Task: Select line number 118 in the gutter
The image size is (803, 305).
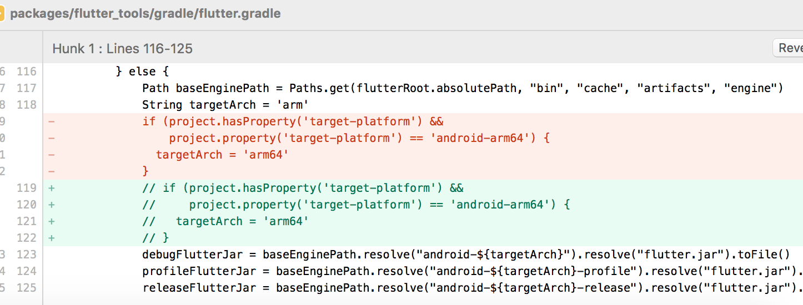Action: click(26, 105)
